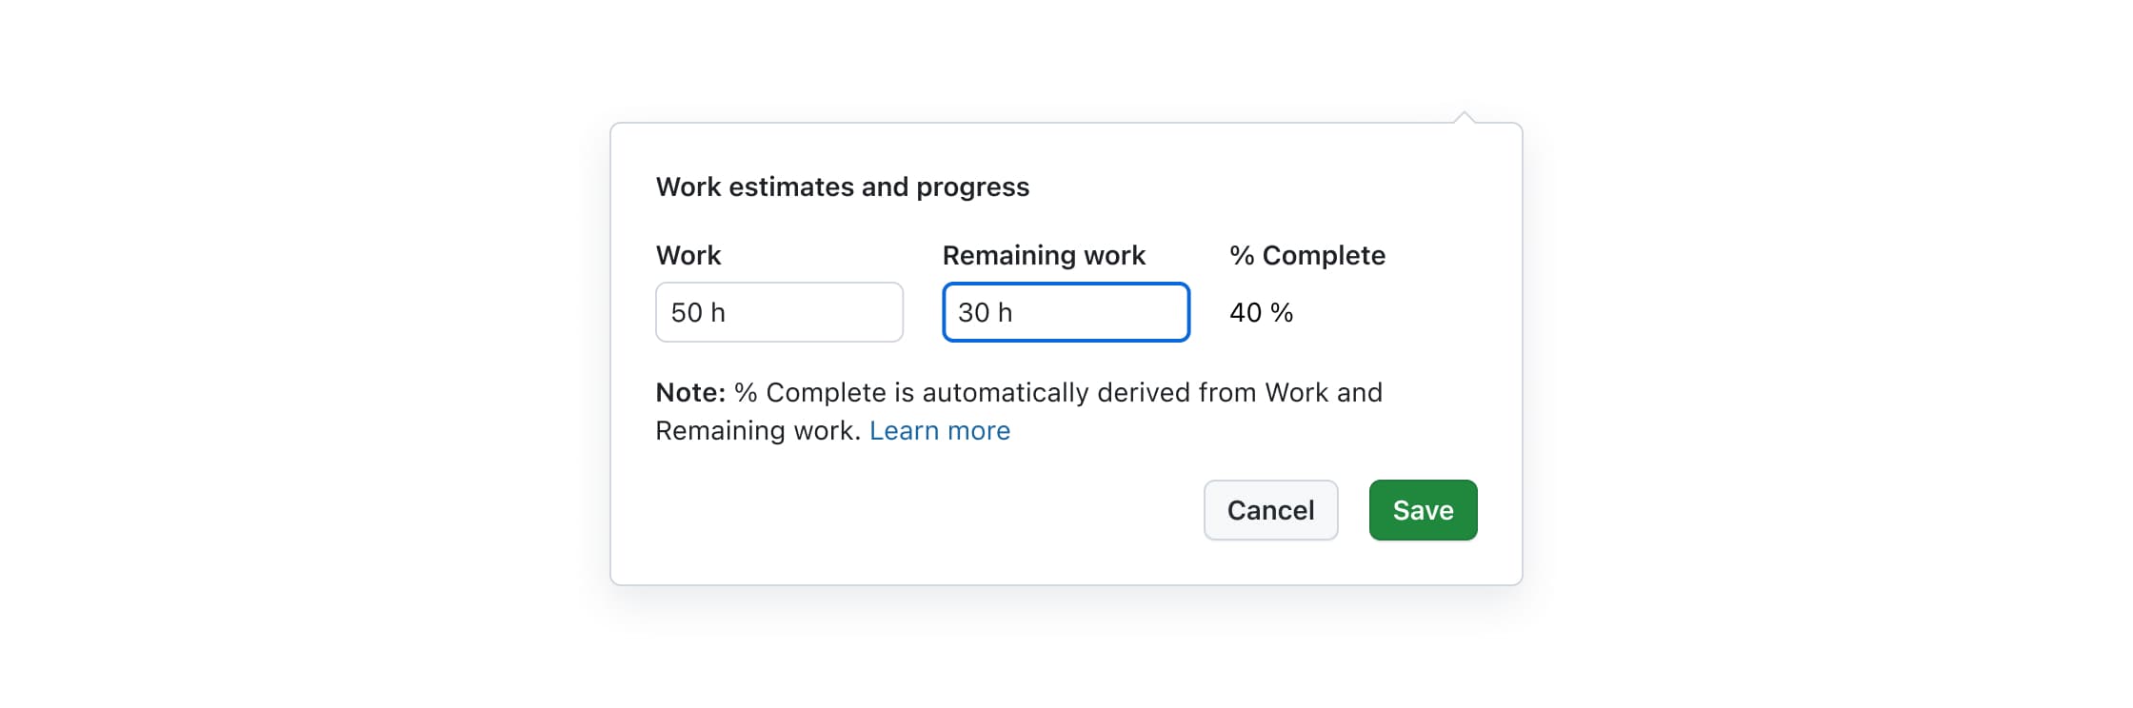Open the Learn more link
This screenshot has height=708, width=2133.
pyautogui.click(x=941, y=430)
